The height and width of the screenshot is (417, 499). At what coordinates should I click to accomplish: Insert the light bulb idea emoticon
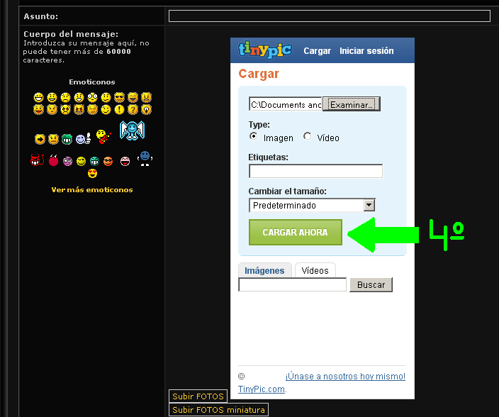tap(146, 110)
